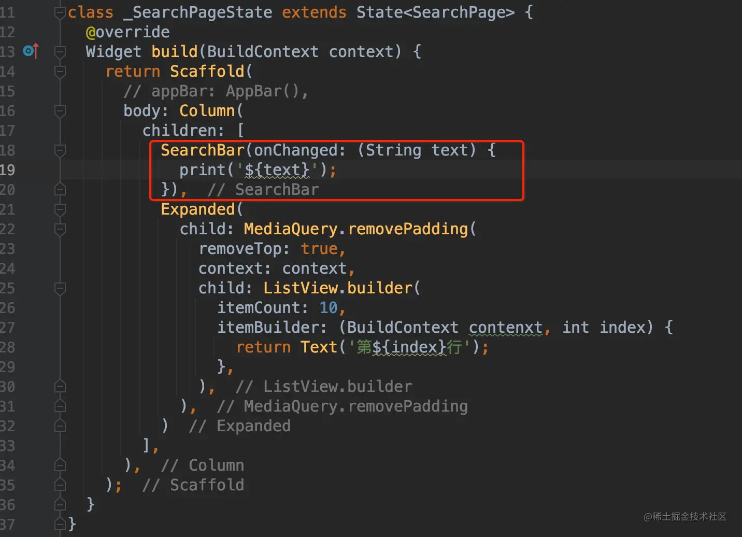Click the number 10 on line 26
The width and height of the screenshot is (742, 537).
click(x=329, y=308)
